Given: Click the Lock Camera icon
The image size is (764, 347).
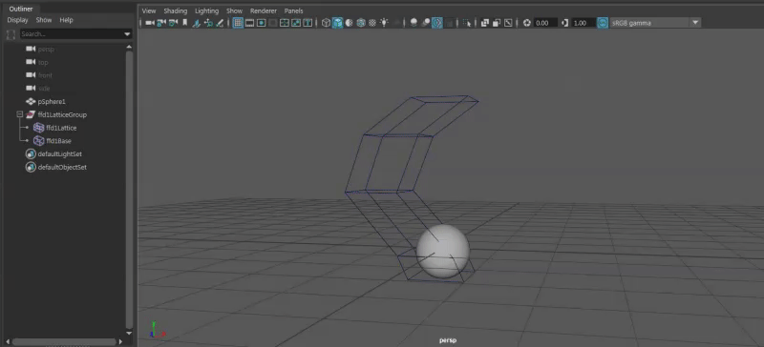Looking at the screenshot, I should pyautogui.click(x=161, y=23).
